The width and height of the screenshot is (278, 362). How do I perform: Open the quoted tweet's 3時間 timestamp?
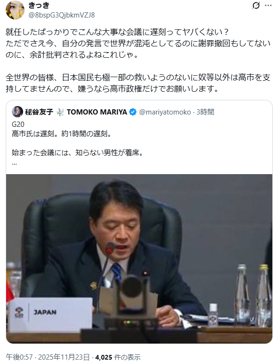pyautogui.click(x=205, y=112)
